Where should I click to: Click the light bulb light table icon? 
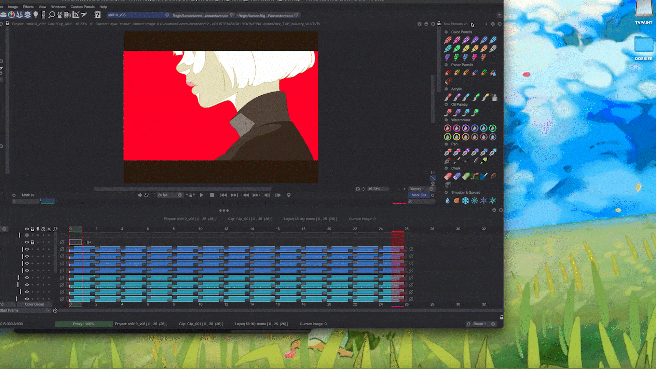tap(36, 15)
